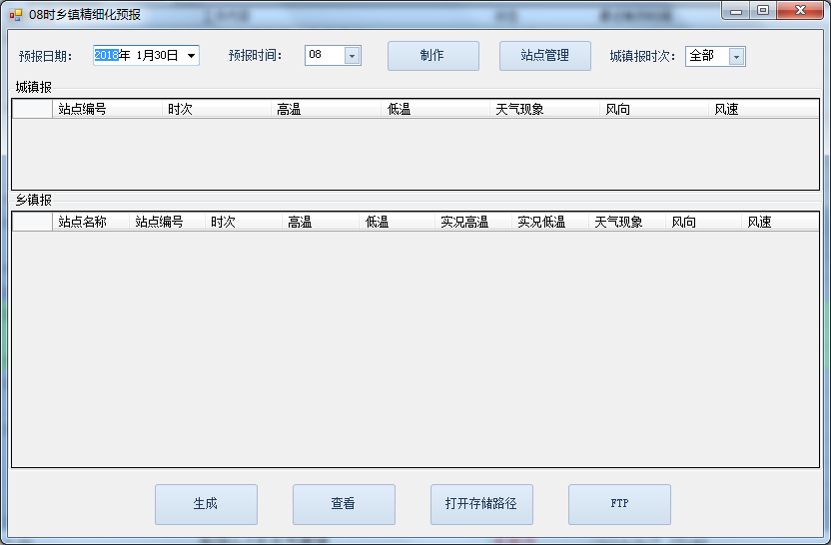Click 站点名称 header in 乡镇报 table
831x545 pixels.
91,222
